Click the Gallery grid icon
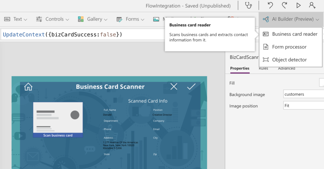Viewport: 324px width, 169px height. click(81, 19)
